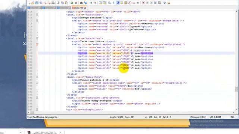Viewport: 239px width, 134px height.
Task: Collapse the 'label-form label-phone' fold marker
Action: pos(37,98)
